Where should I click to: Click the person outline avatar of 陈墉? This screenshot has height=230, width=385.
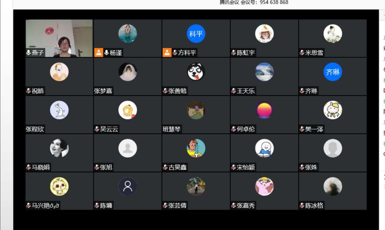(x=128, y=186)
